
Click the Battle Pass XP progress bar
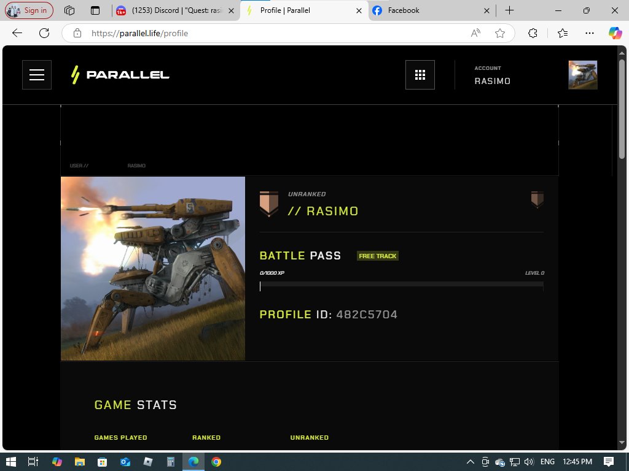pos(402,286)
